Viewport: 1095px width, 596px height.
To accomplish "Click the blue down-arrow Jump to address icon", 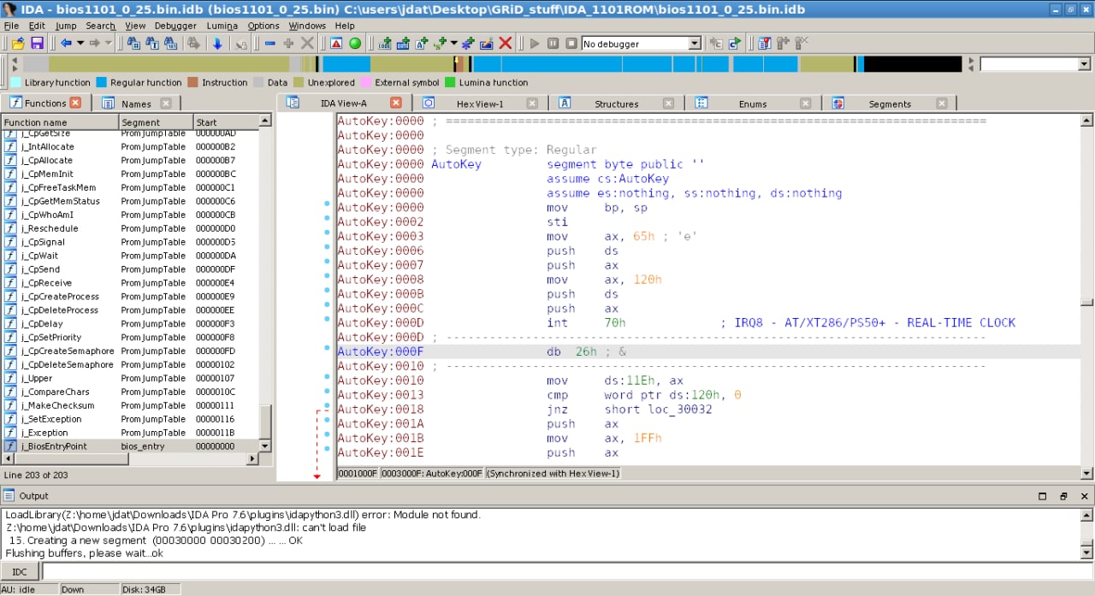I will pos(217,44).
